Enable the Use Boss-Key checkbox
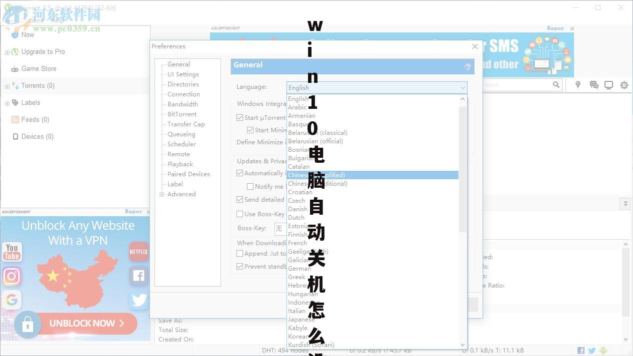The image size is (633, 356). (x=240, y=214)
